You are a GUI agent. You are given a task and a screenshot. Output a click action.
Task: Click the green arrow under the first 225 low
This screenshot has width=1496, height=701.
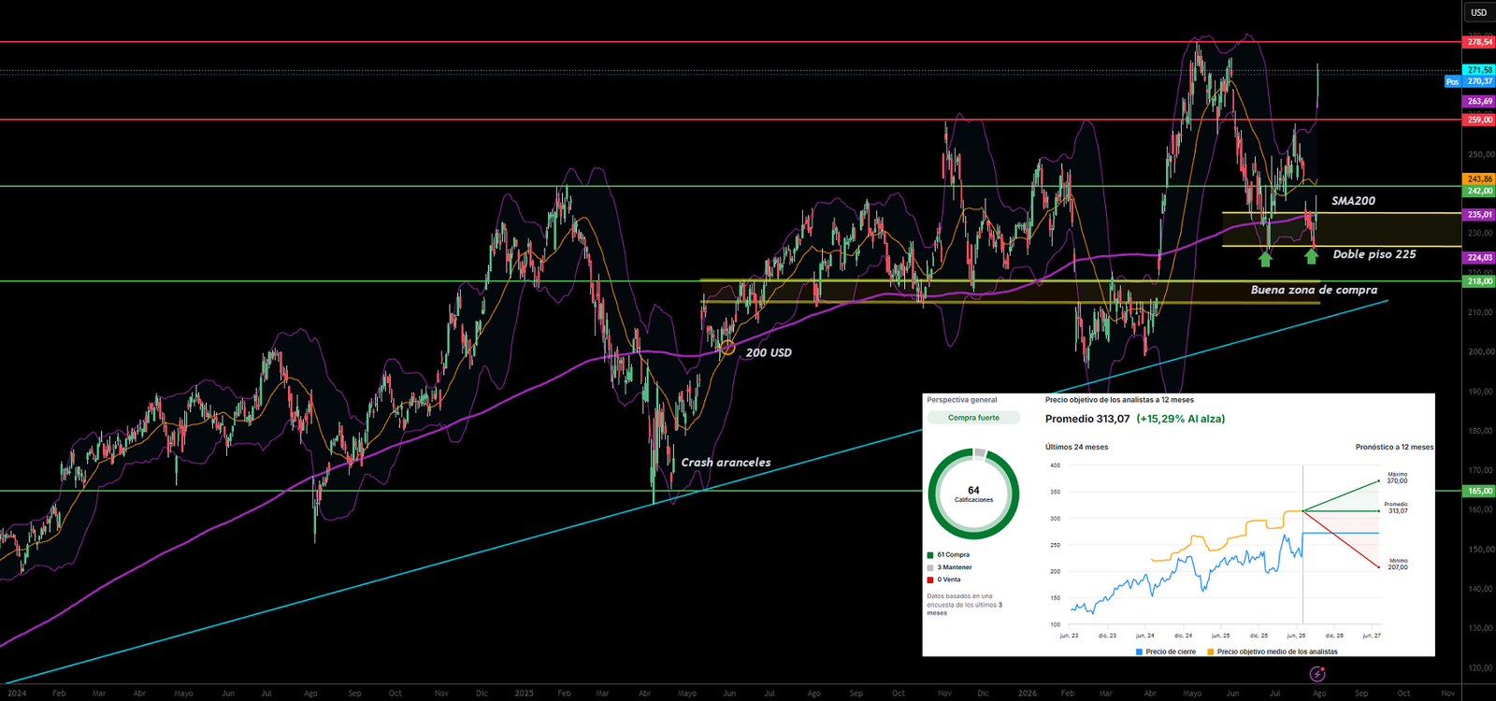point(1266,258)
